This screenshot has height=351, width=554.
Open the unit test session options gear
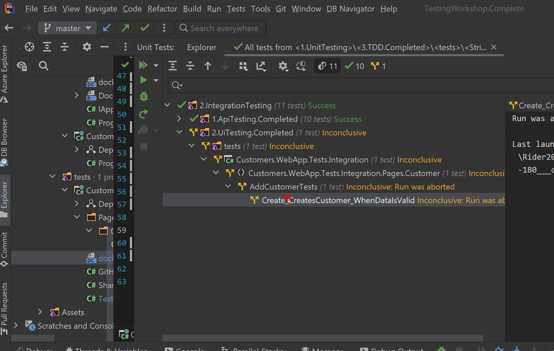(x=283, y=66)
